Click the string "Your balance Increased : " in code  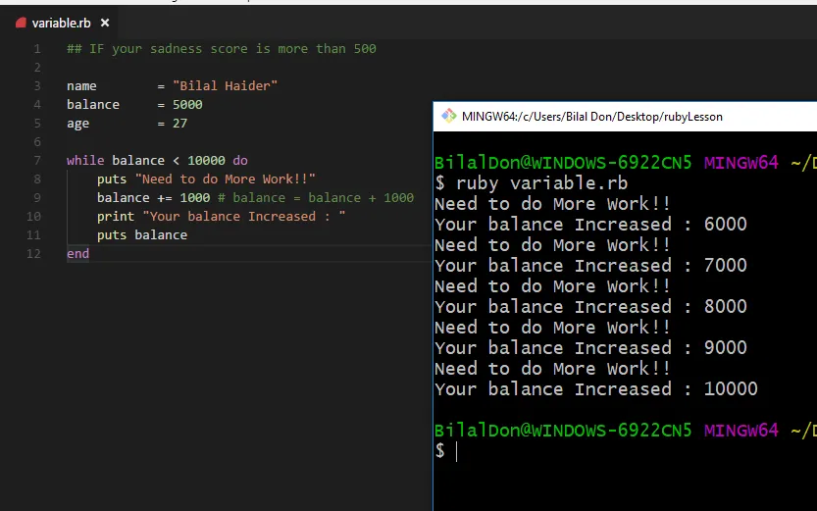pos(244,217)
